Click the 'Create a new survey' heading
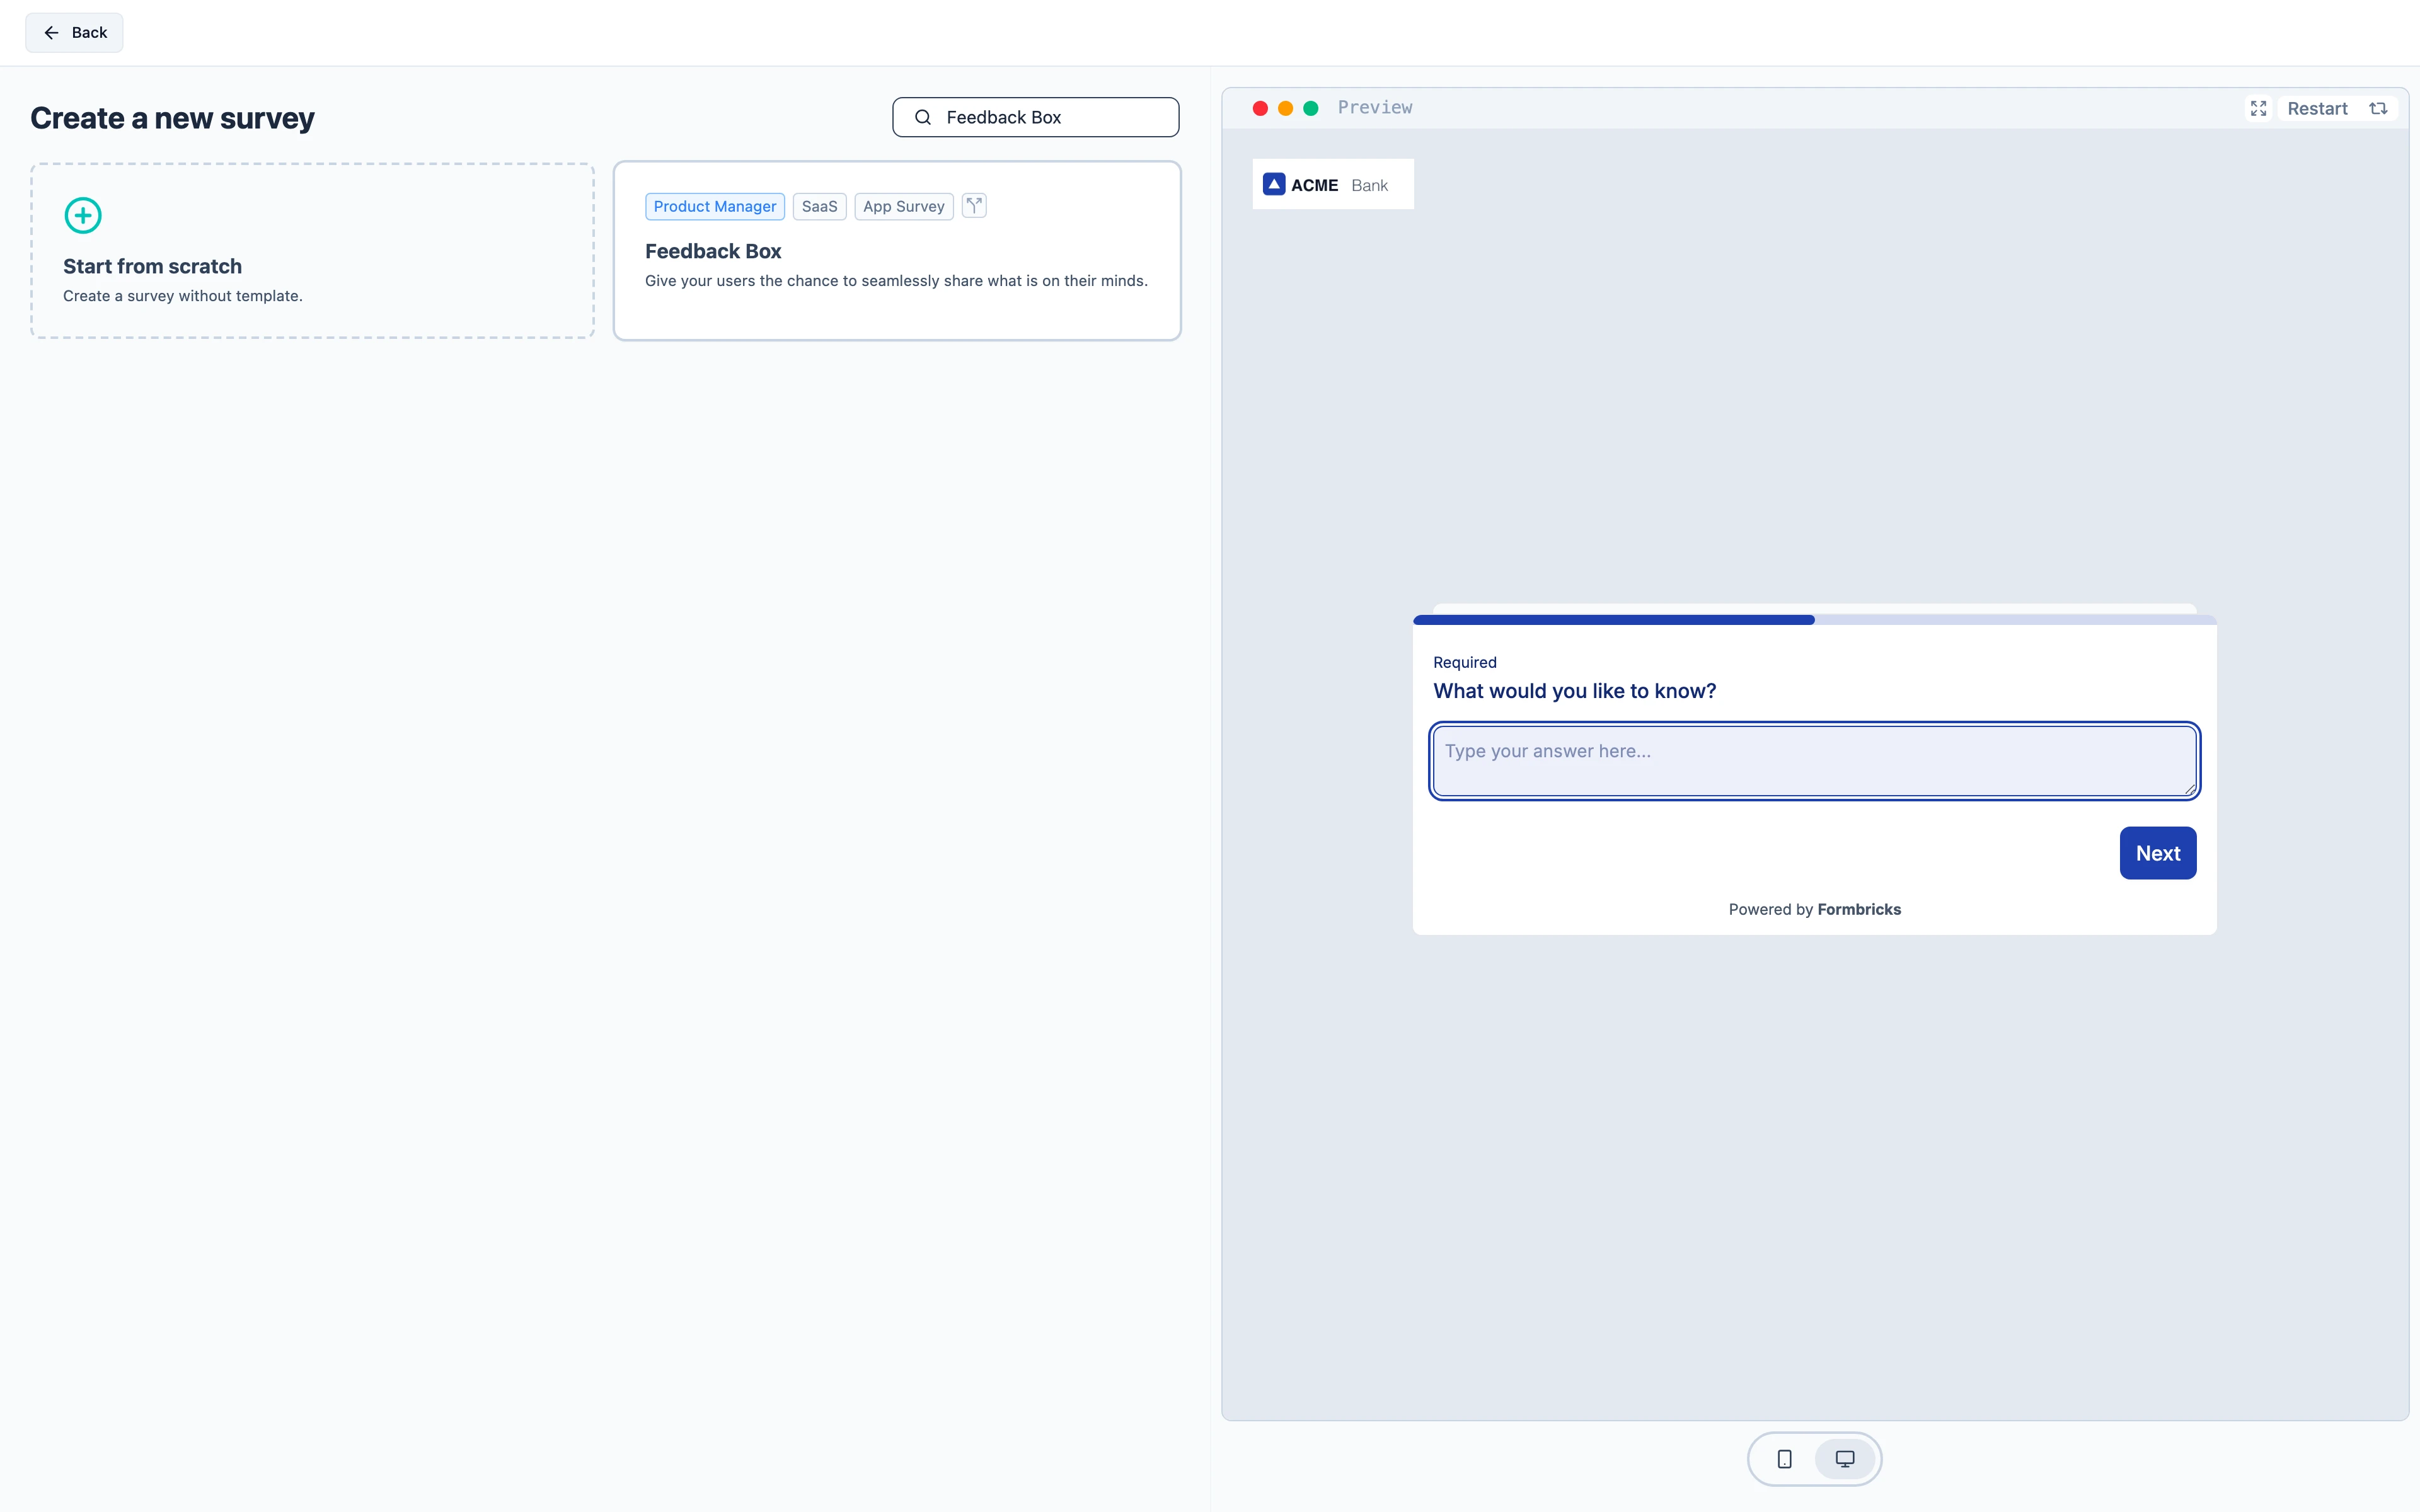This screenshot has height=1512, width=2420. click(x=172, y=118)
